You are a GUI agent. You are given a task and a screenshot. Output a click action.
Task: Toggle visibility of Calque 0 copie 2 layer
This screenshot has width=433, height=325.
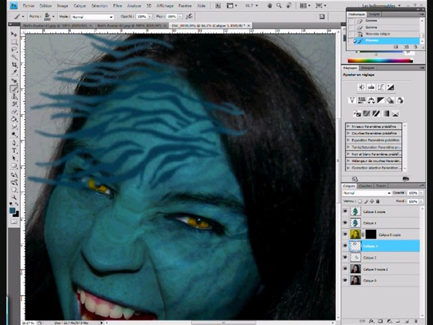click(x=345, y=269)
